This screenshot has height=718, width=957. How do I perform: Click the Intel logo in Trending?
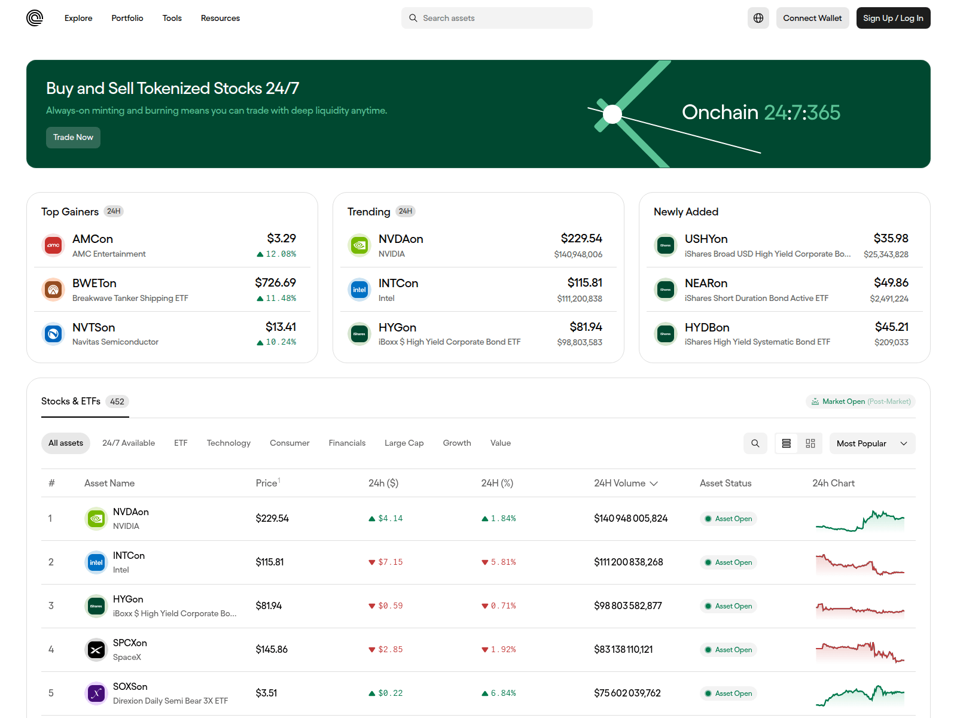click(x=359, y=290)
